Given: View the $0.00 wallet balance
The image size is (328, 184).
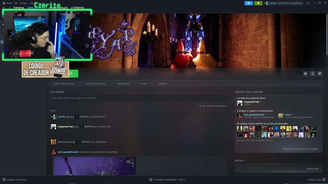Looking at the screenshot, I should [x=290, y=3].
